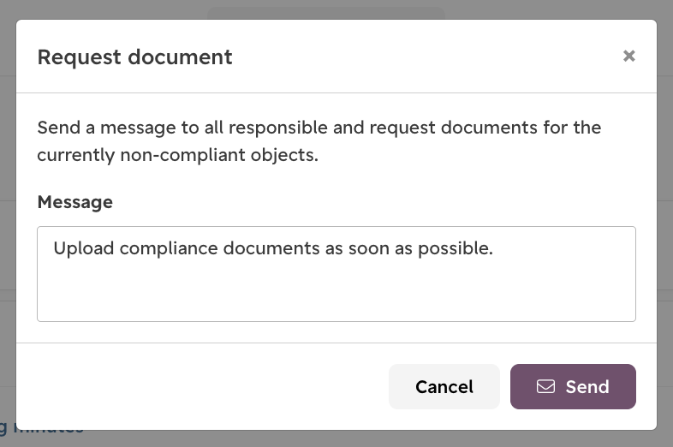
Task: Focus the Message text area
Action: [x=336, y=274]
